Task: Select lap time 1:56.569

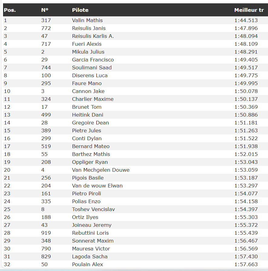Action: [x=246, y=249]
